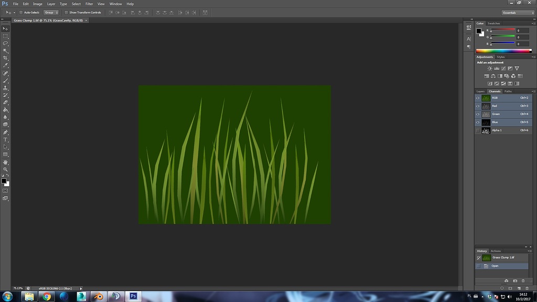The width and height of the screenshot is (537, 302).
Task: Select the Eraser tool
Action: coord(5,102)
